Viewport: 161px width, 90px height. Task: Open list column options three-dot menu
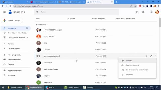tap(155, 18)
